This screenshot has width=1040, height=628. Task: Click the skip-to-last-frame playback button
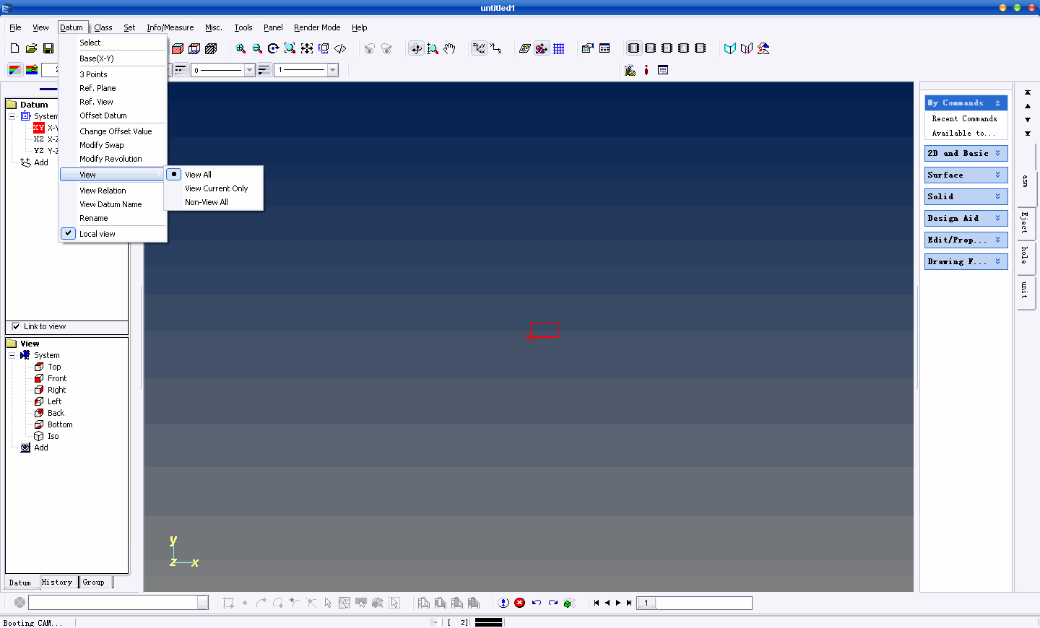[x=629, y=603]
